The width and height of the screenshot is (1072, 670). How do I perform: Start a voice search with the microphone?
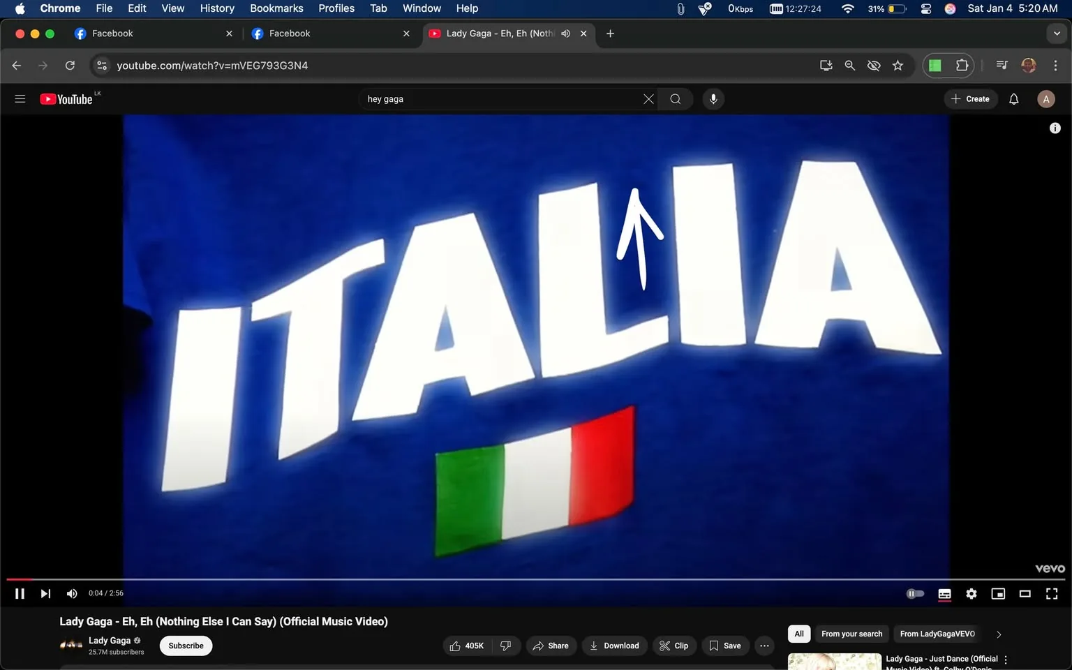[x=713, y=98]
